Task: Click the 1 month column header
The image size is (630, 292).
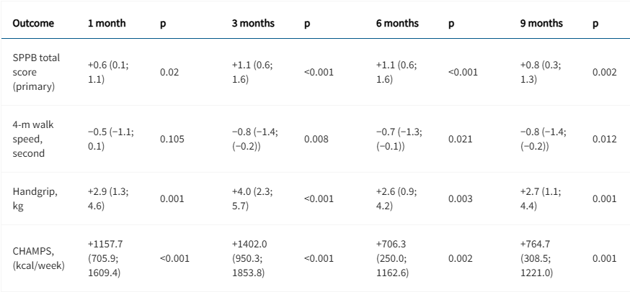Action: [107, 23]
